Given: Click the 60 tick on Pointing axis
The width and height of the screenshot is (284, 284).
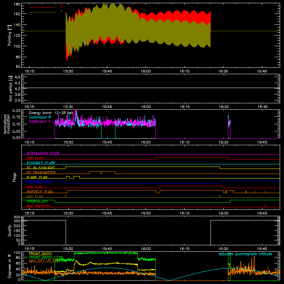Looking at the screenshot, I should click(x=18, y=66).
